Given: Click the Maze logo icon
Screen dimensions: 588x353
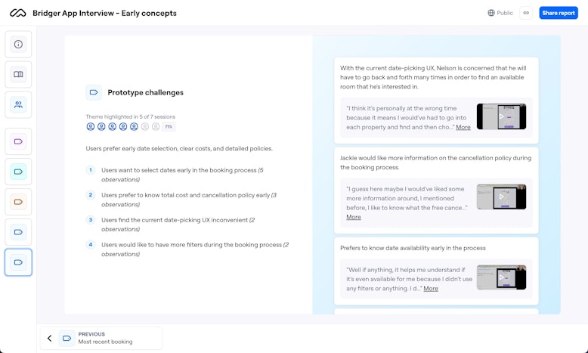Looking at the screenshot, I should tap(17, 13).
